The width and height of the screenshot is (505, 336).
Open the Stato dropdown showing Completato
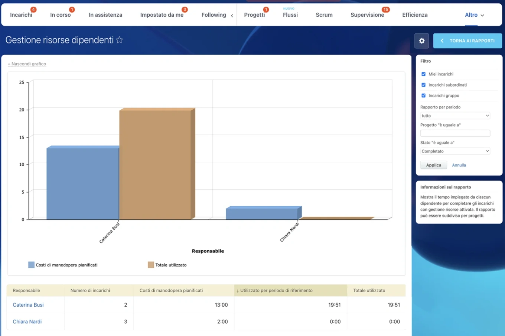coord(455,151)
